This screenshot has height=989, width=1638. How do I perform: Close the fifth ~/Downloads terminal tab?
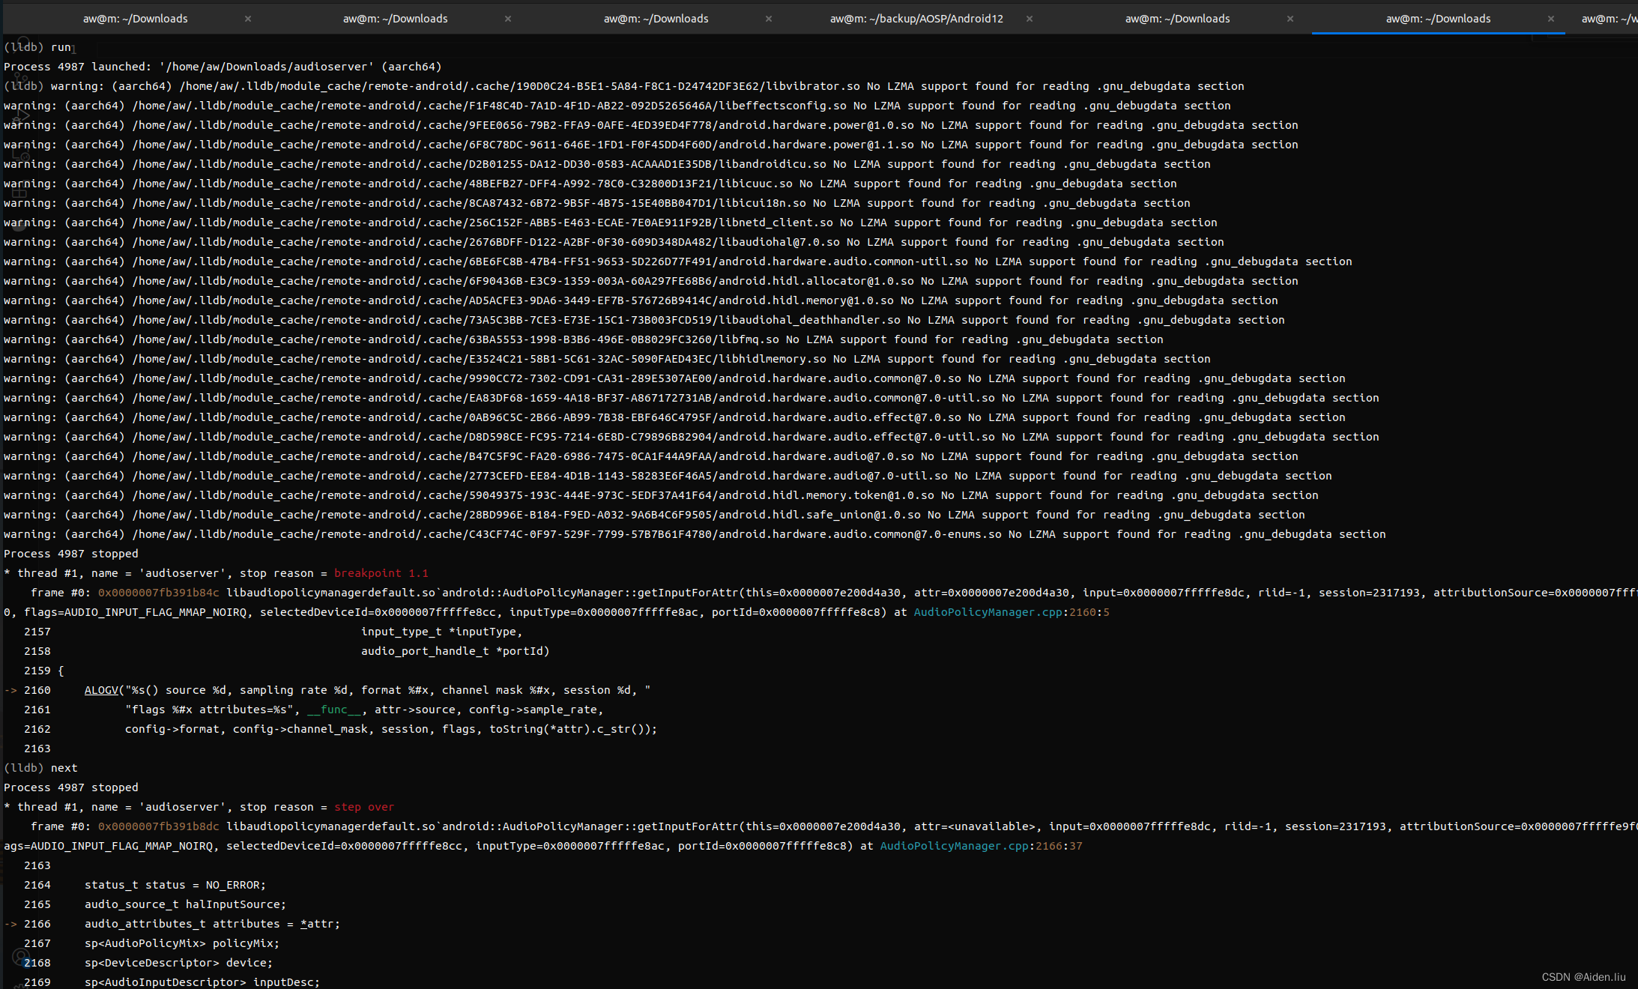pyautogui.click(x=1290, y=19)
